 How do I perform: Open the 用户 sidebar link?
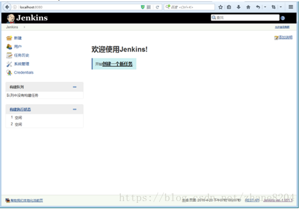18,46
